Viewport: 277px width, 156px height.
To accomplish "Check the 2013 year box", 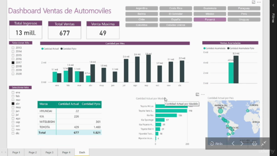I will click(13, 48).
